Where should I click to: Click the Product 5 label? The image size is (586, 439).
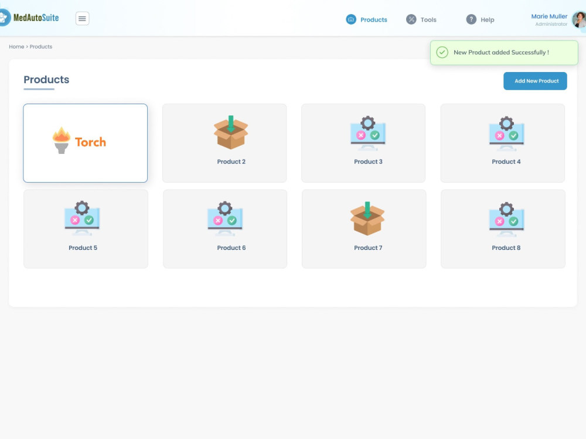pyautogui.click(x=83, y=248)
